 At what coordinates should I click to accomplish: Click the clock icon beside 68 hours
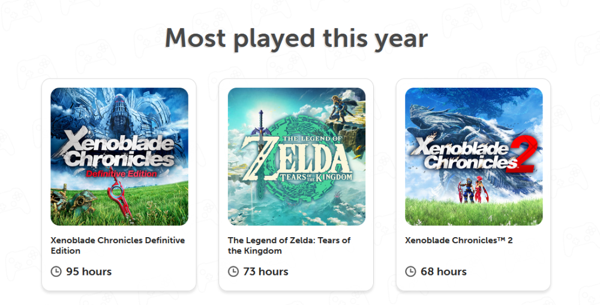(x=411, y=271)
